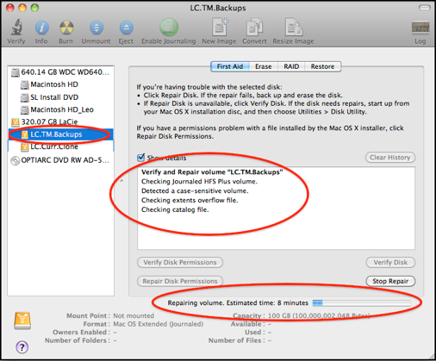This screenshot has width=436, height=361.
Task: Click the "Mac OS Extended (Journaled)" format value
Action: (159, 324)
